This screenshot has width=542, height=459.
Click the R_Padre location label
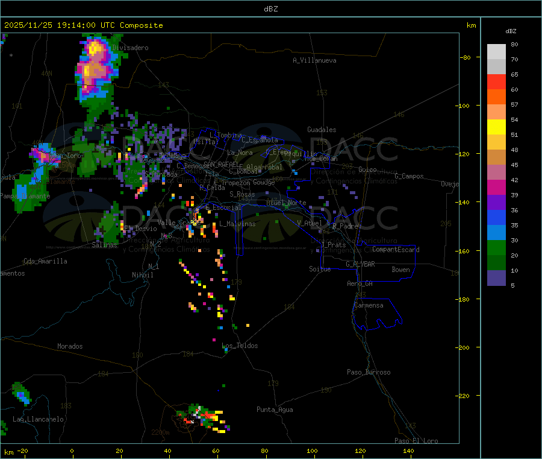tap(345, 226)
